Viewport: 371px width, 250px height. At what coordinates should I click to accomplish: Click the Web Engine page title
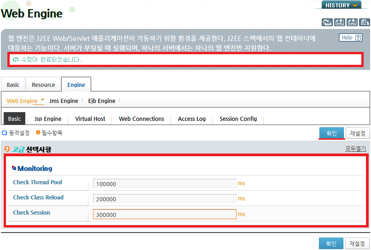(x=31, y=13)
